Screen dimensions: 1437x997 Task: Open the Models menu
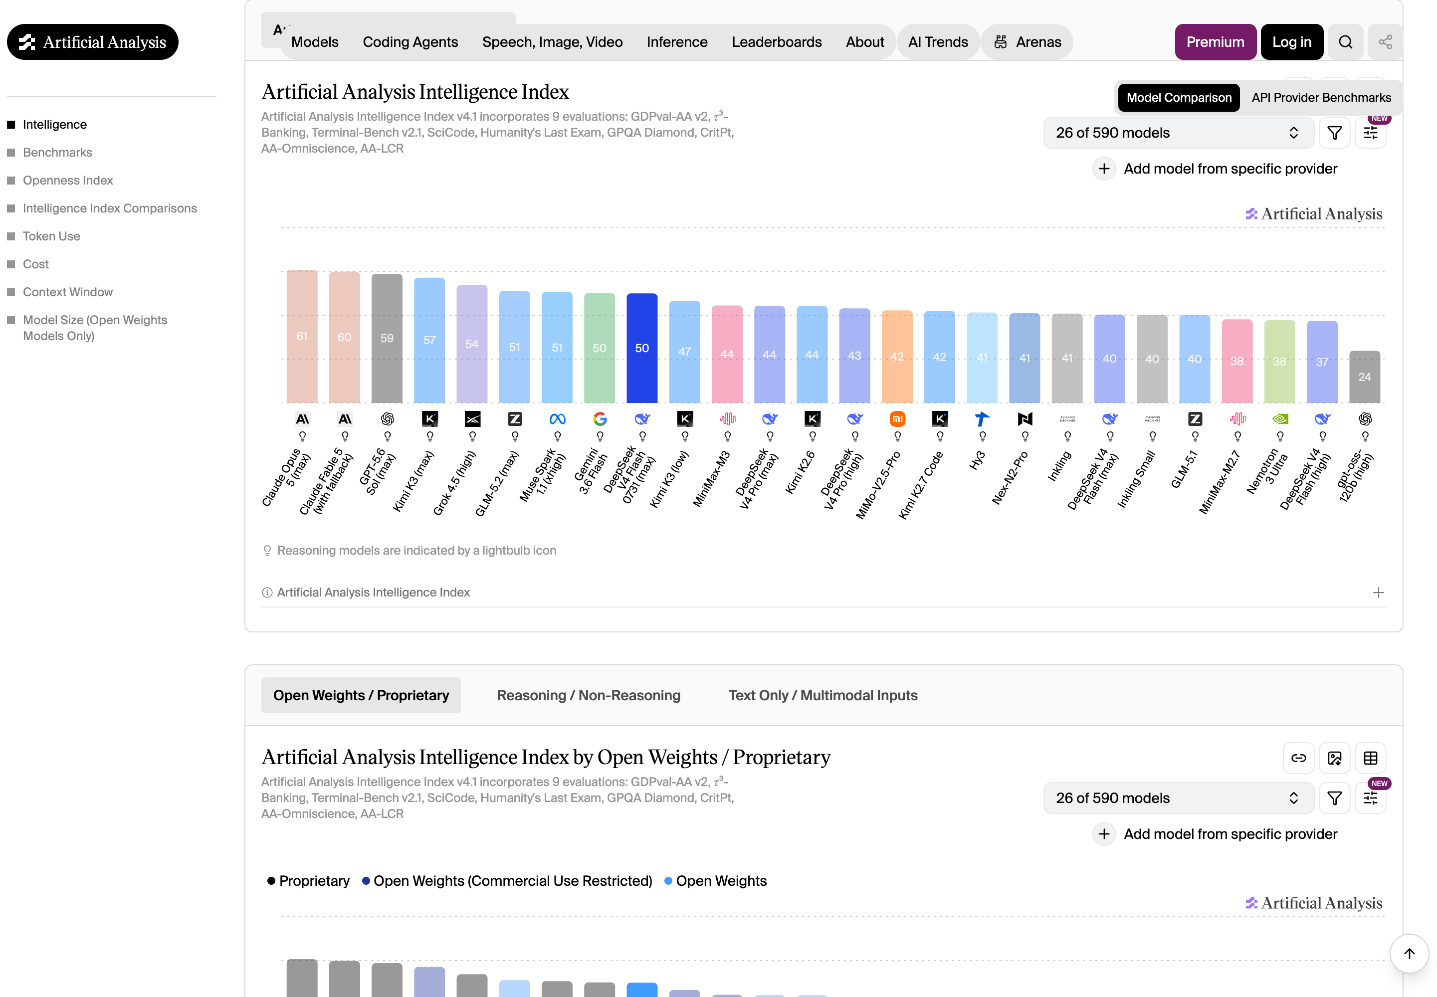pyautogui.click(x=314, y=42)
